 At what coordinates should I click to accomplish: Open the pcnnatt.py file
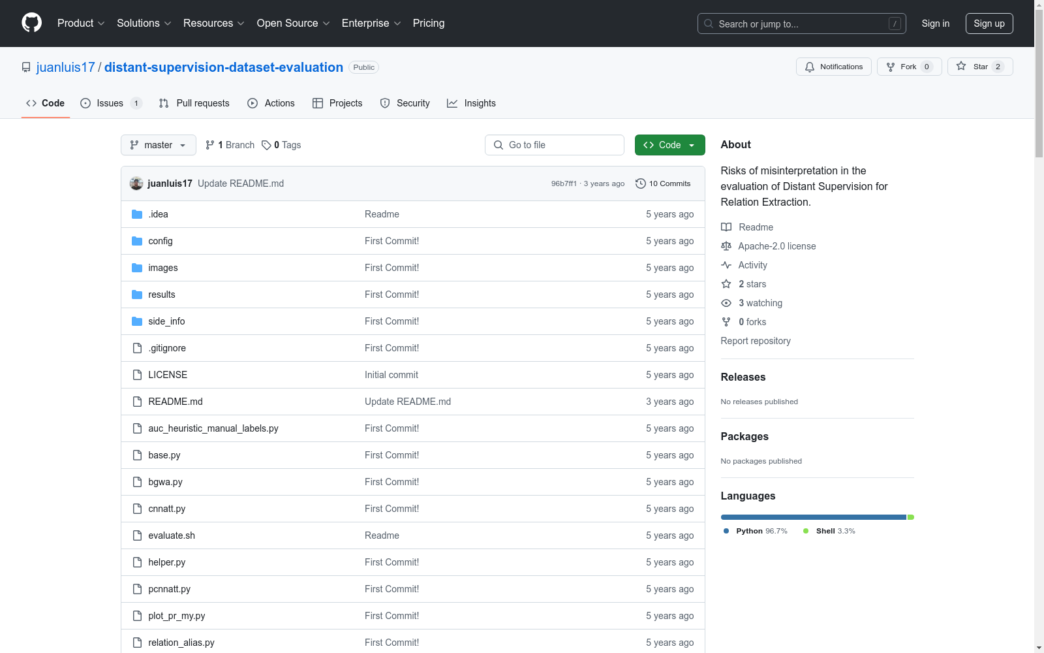(x=170, y=589)
